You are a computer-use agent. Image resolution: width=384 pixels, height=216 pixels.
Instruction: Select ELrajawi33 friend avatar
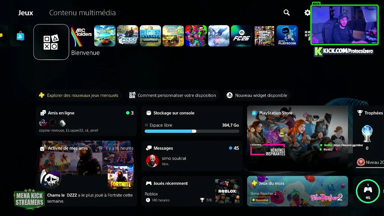click(53, 123)
